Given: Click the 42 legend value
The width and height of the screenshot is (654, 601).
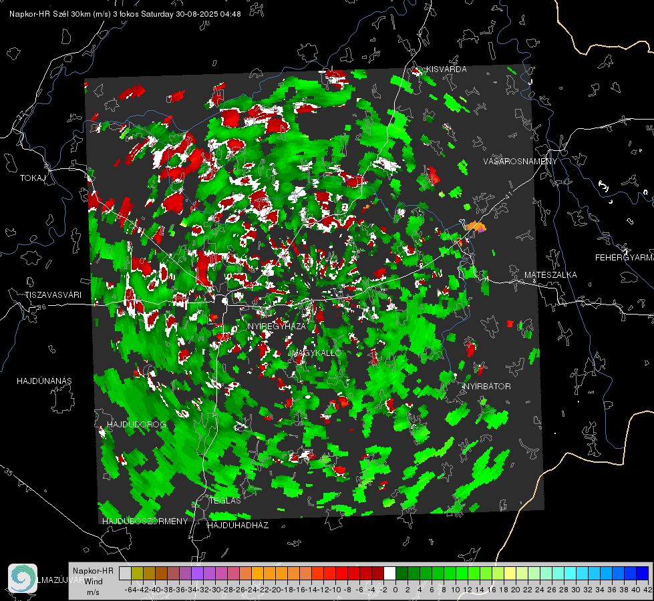Looking at the screenshot, I should tap(647, 590).
